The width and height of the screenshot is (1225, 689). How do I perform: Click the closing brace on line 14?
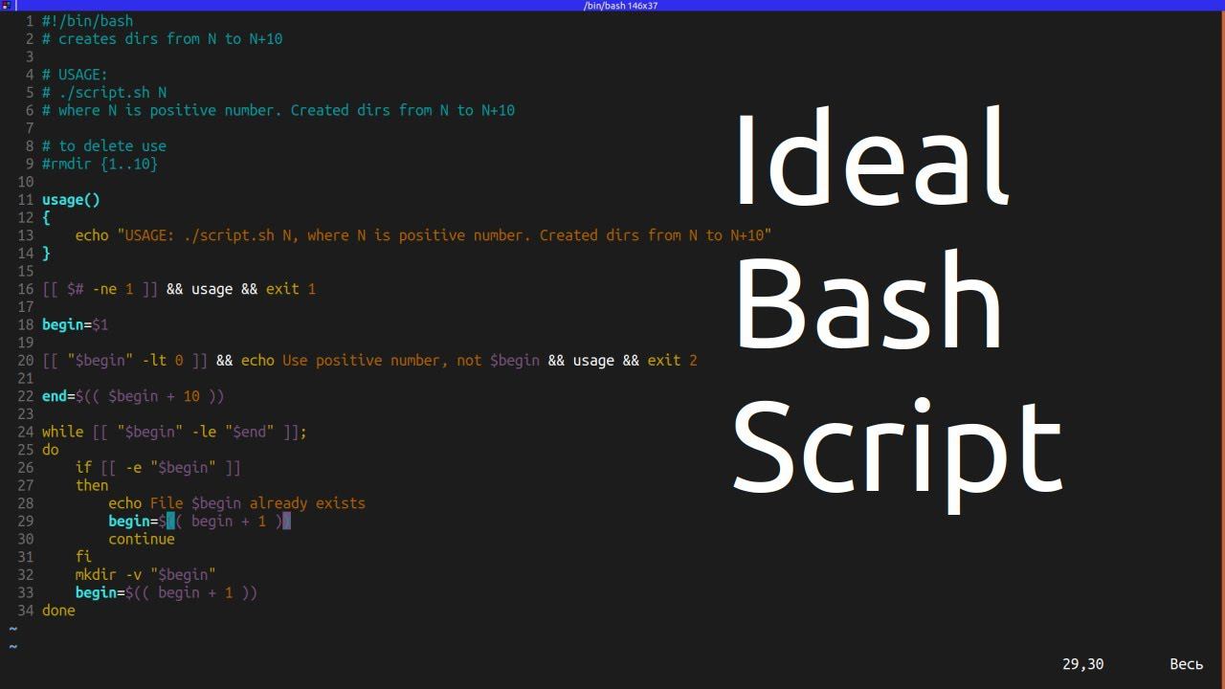[x=46, y=254]
